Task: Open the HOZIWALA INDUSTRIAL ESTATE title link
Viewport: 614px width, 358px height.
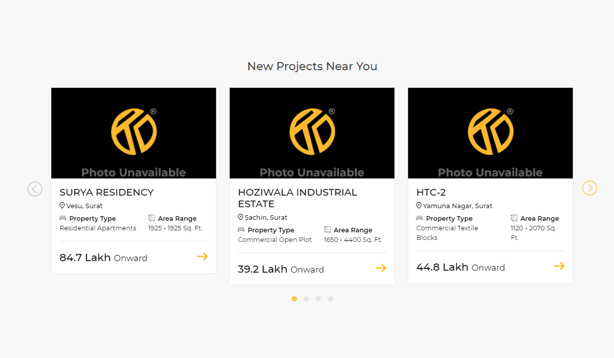Action: (297, 198)
